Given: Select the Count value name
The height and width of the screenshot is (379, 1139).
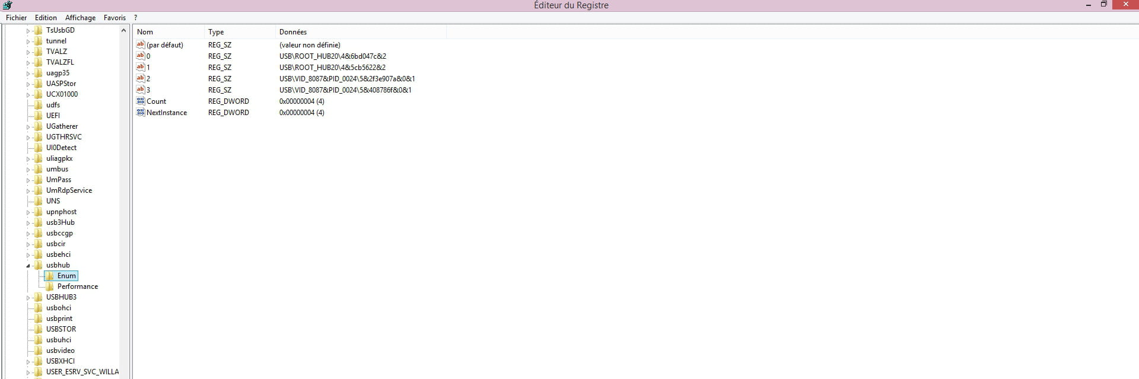Looking at the screenshot, I should pyautogui.click(x=157, y=101).
